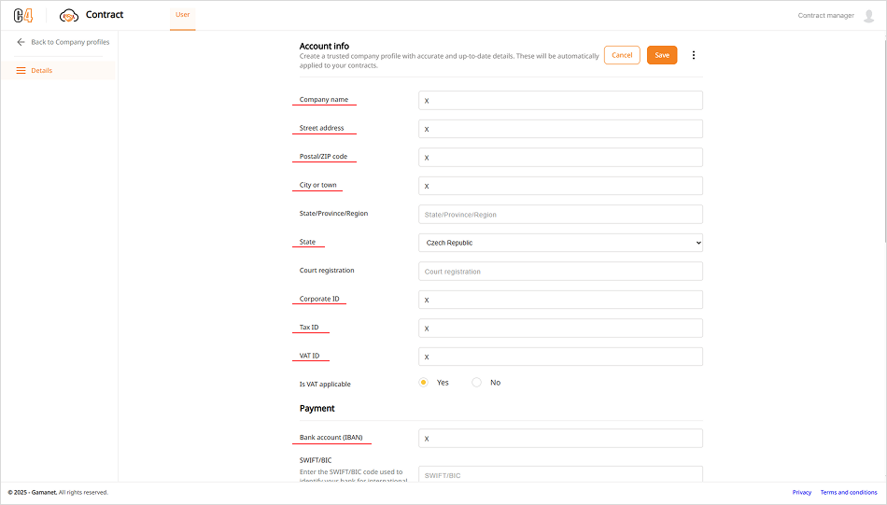
Task: Click the Tax ID field
Action: coord(560,328)
